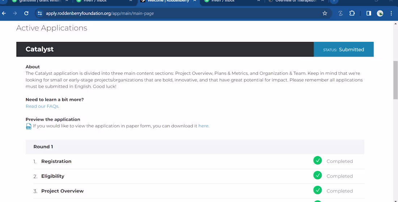Image resolution: width=398 pixels, height=202 pixels.
Task: Switch to the granthelm Grant Writing tab
Action: [x=40, y=1]
